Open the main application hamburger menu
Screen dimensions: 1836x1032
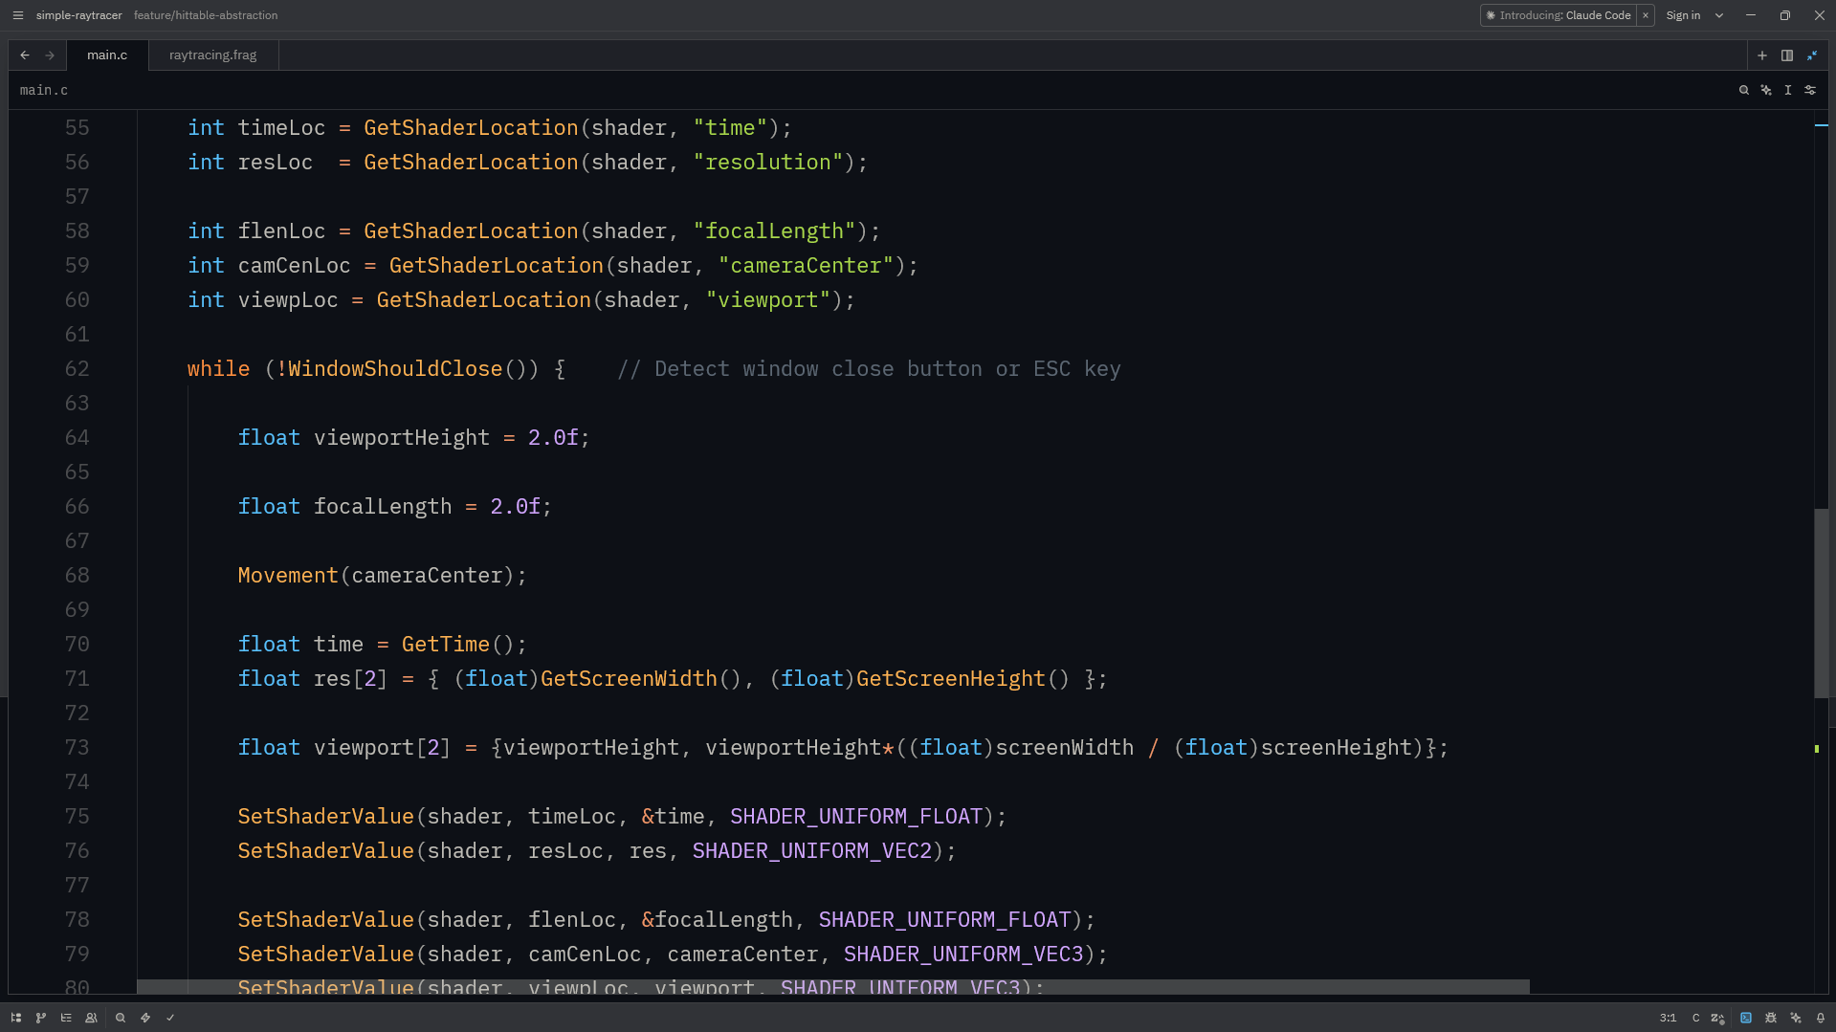[x=17, y=15]
